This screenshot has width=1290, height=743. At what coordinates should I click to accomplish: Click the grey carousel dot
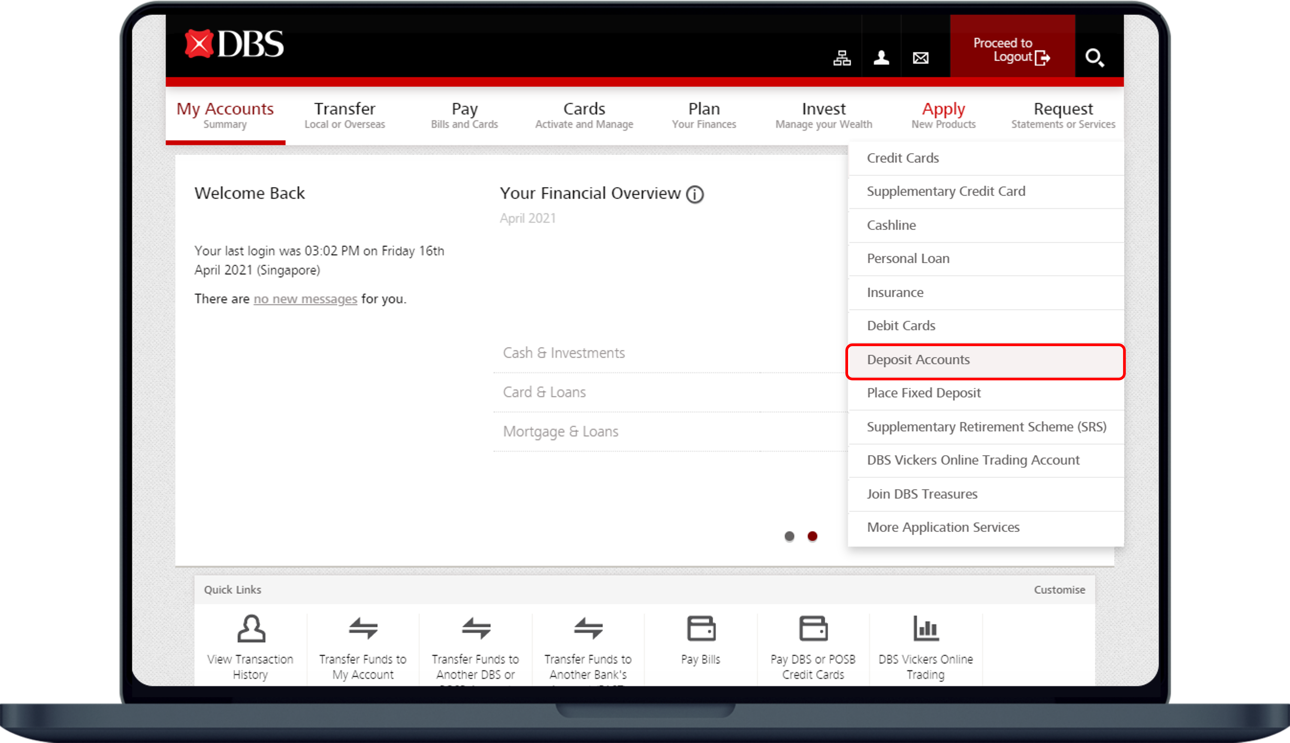789,536
